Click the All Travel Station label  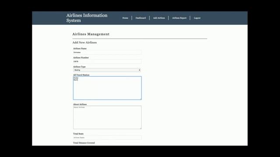click(81, 75)
